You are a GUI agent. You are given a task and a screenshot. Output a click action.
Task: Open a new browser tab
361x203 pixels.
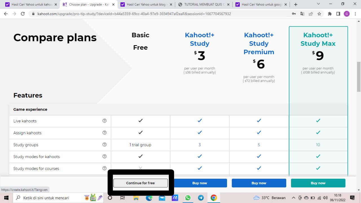point(296,5)
